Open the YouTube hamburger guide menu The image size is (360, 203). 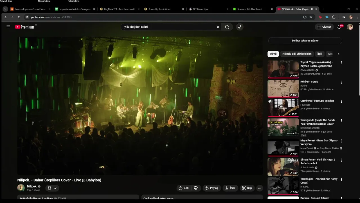pos(8,27)
